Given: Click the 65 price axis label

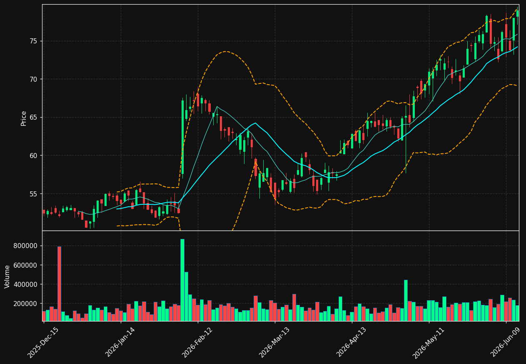Looking at the screenshot, I should [33, 117].
